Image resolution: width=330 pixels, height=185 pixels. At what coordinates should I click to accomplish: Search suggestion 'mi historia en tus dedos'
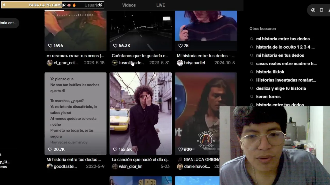pyautogui.click(x=280, y=55)
